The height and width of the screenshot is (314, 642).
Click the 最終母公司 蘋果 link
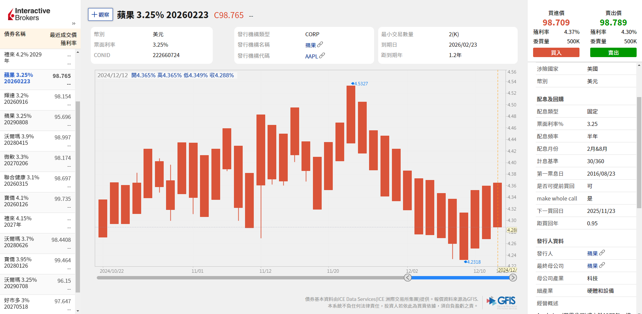(593, 266)
